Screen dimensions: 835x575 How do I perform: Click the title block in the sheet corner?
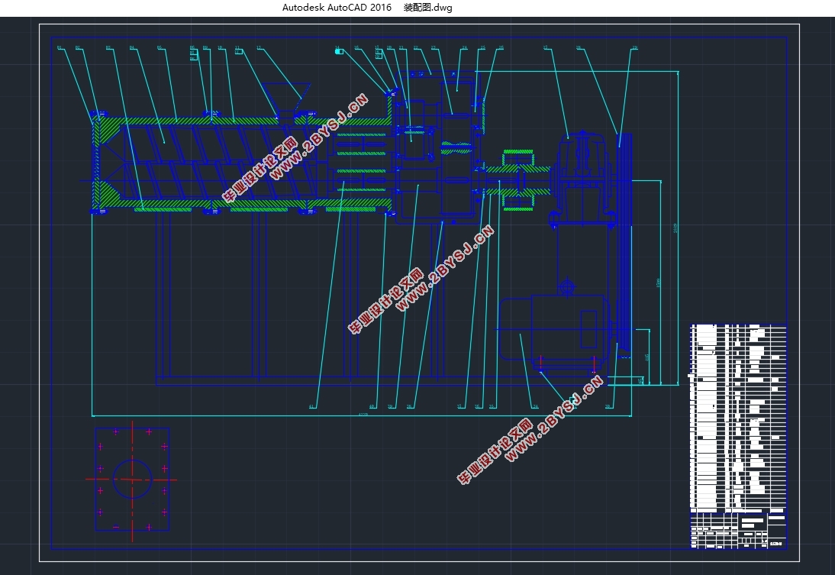pos(738,530)
